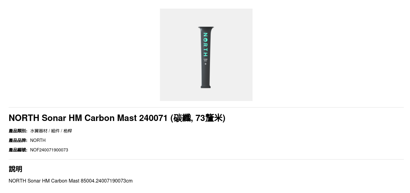Click the base end of the mast
Image resolution: width=410 pixels, height=193 pixels.
(x=206, y=86)
